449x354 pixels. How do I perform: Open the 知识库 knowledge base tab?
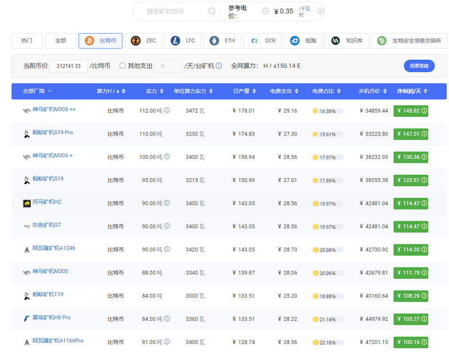tap(347, 40)
